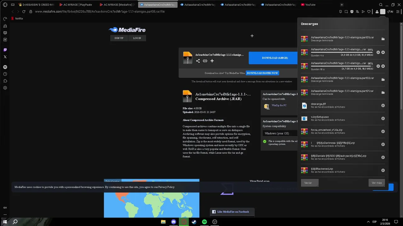403x226 pixels.
Task: Open the Netflix bookmark
Action: [x=17, y=19]
